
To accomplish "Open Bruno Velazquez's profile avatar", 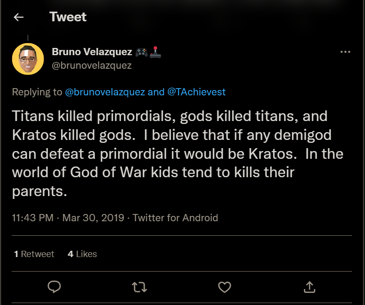I will 28,59.
